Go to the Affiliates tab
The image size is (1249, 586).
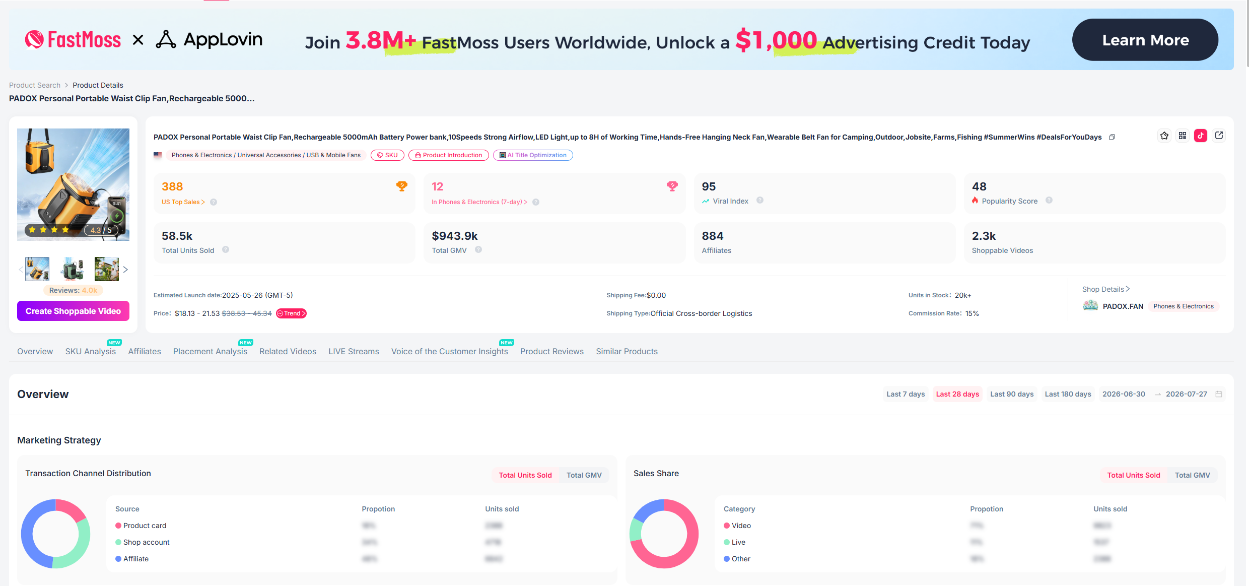[x=145, y=351]
